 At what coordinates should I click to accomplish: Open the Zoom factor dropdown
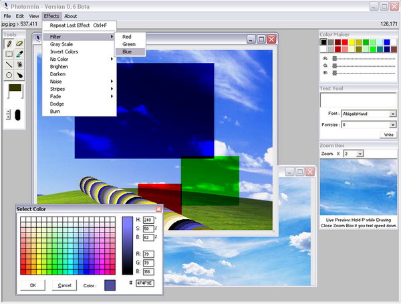click(x=360, y=154)
